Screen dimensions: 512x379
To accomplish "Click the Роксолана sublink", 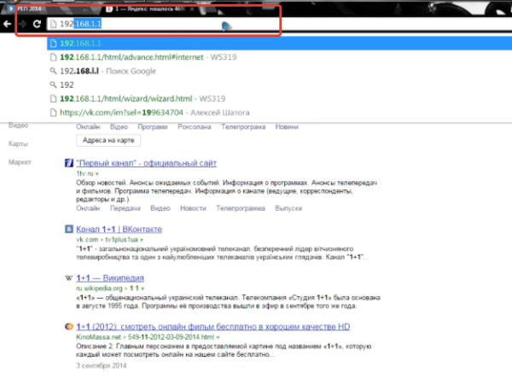I will [195, 127].
